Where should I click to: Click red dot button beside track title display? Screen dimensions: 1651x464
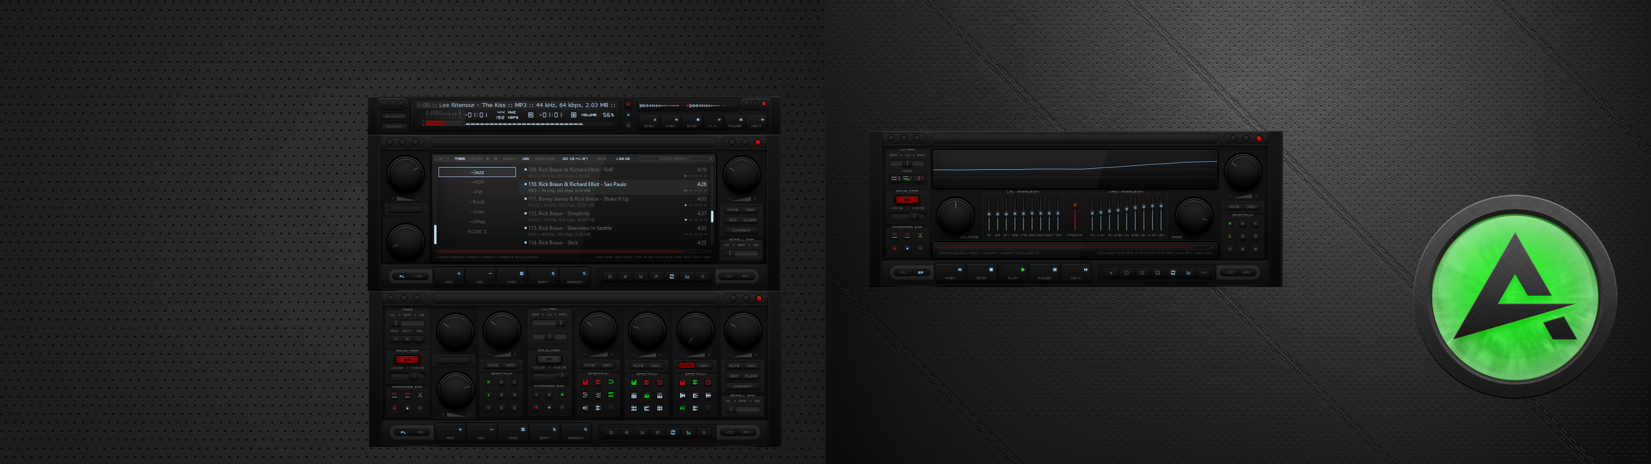pos(628,104)
